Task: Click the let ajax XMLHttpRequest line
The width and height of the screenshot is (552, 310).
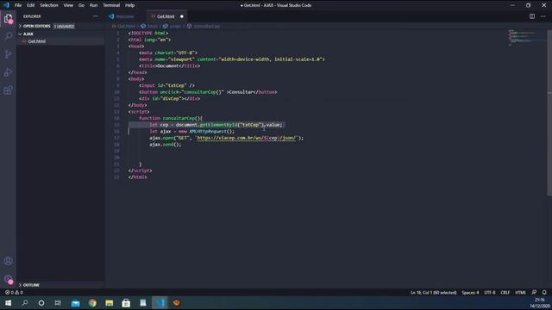Action: [x=191, y=131]
